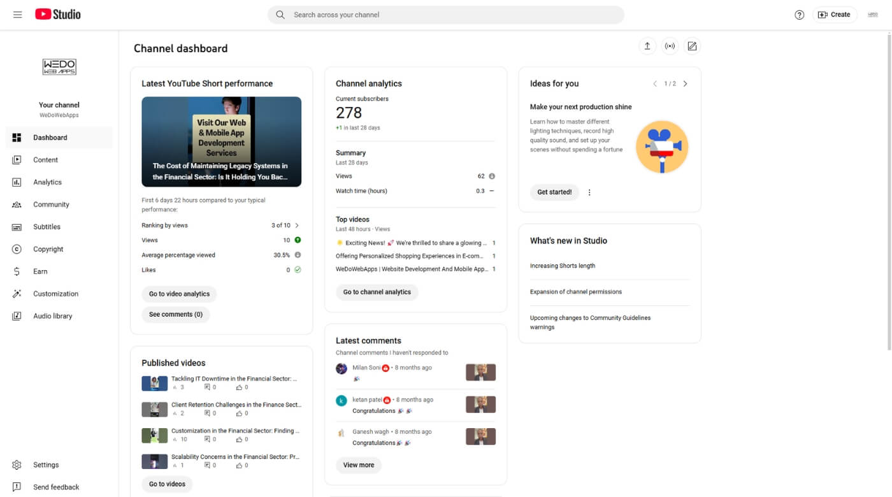892x497 pixels.
Task: Click the Views info icon in Summary
Action: [491, 176]
